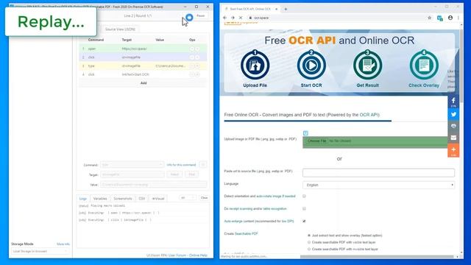
Task: Click the blue recording indicator circle icon
Action: (x=189, y=18)
